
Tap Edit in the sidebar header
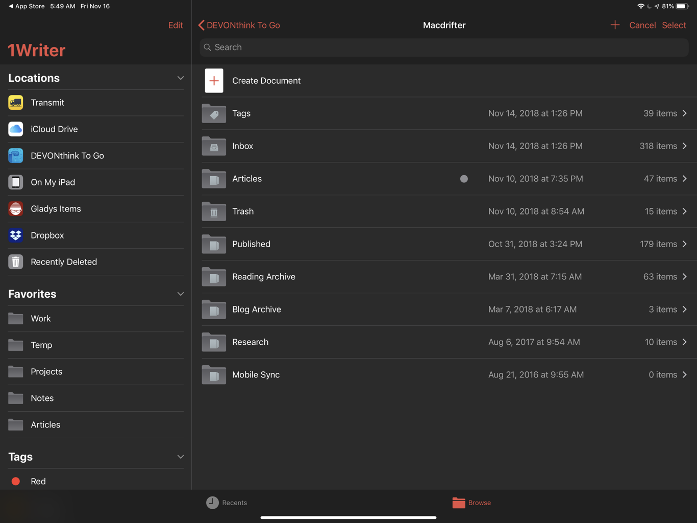click(176, 25)
